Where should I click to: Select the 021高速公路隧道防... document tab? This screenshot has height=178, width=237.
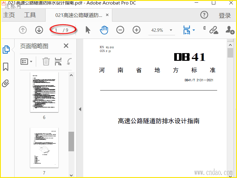pyautogui.click(x=79, y=15)
